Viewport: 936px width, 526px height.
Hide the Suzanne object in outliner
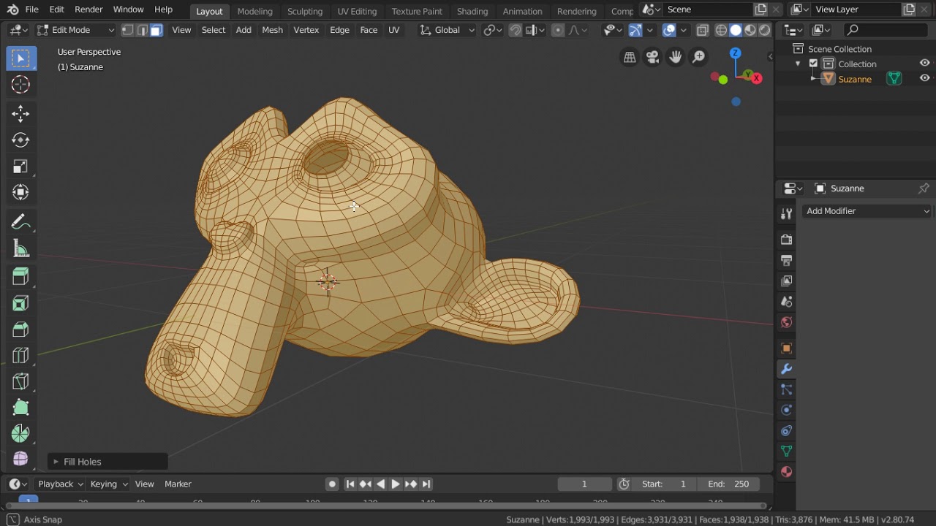[x=925, y=78]
